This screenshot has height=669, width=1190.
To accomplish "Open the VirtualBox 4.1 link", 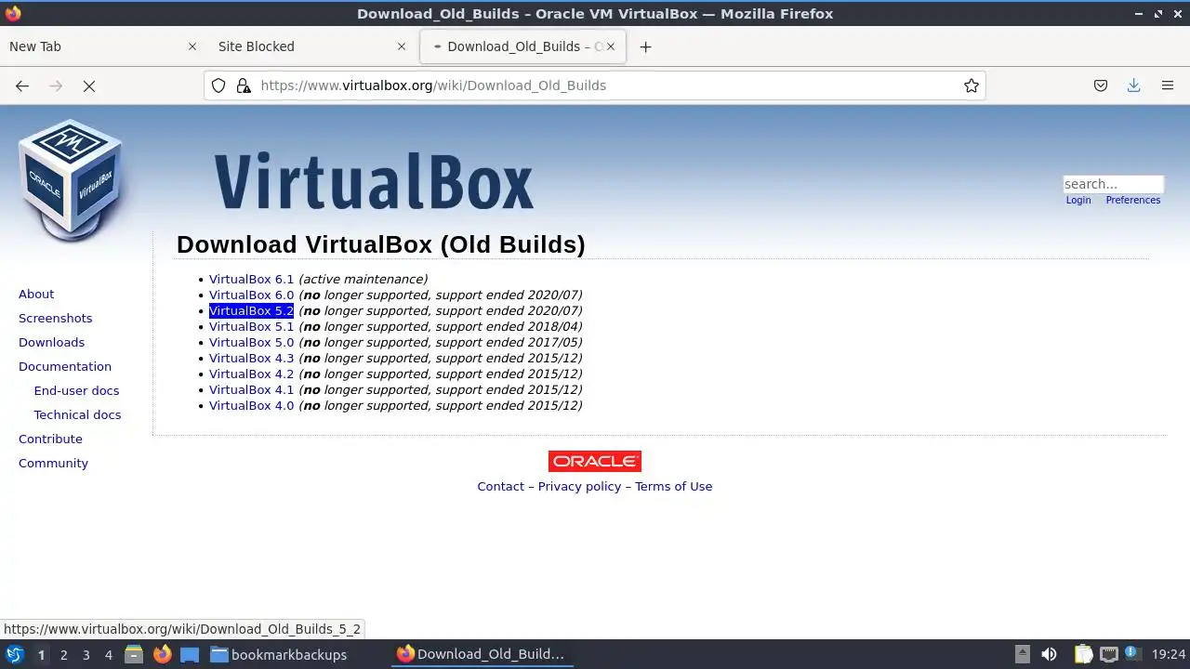I will [x=251, y=389].
